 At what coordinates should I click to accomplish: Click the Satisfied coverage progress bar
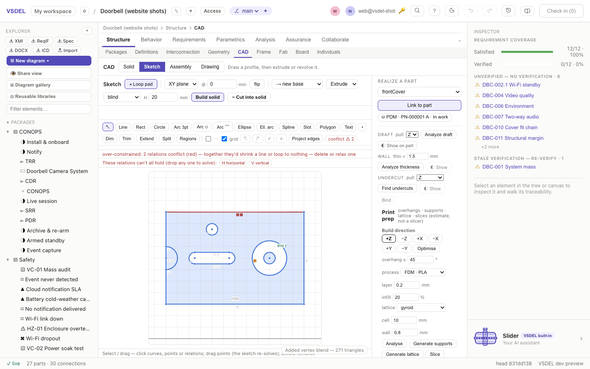click(527, 52)
